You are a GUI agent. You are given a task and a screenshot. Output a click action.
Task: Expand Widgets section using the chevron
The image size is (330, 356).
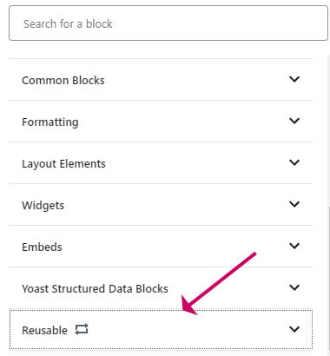coord(294,204)
